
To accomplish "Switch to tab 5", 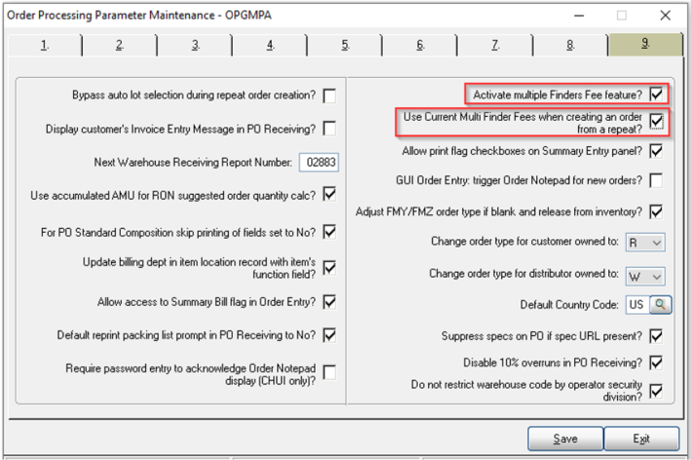I will (345, 45).
